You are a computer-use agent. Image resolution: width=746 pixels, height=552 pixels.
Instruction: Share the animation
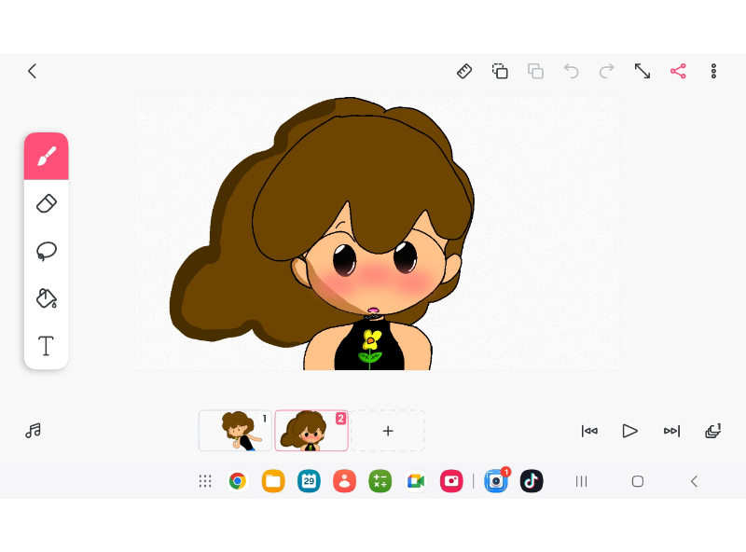tap(678, 71)
